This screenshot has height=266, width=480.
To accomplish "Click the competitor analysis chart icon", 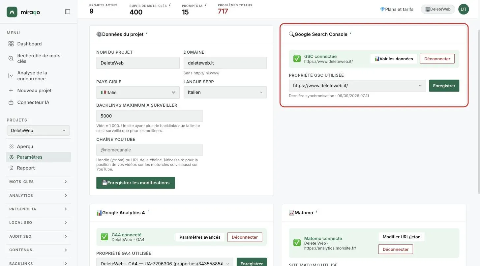I will click(11, 76).
